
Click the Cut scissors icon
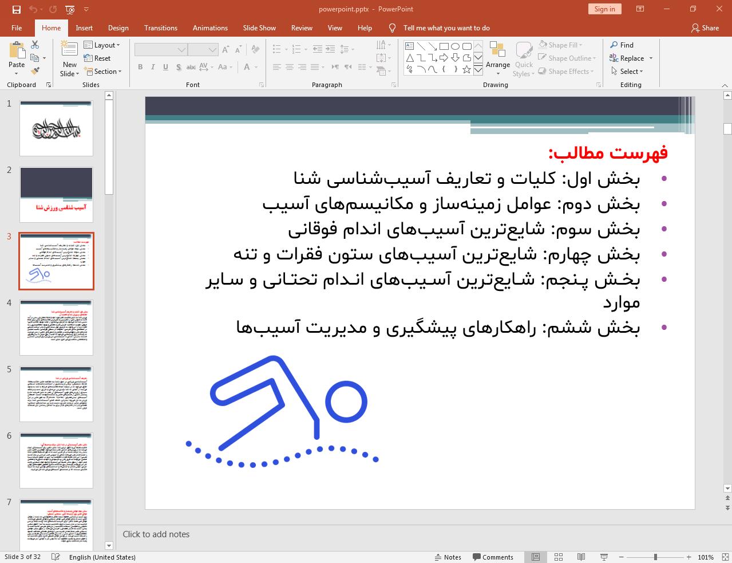[35, 45]
